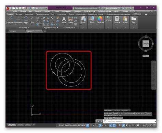Expand the Рисование panel
Image resolution: width=162 pixels, height=133 pixels.
point(24,28)
